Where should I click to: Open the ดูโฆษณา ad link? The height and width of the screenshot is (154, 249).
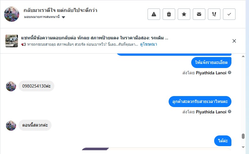[x=149, y=45]
